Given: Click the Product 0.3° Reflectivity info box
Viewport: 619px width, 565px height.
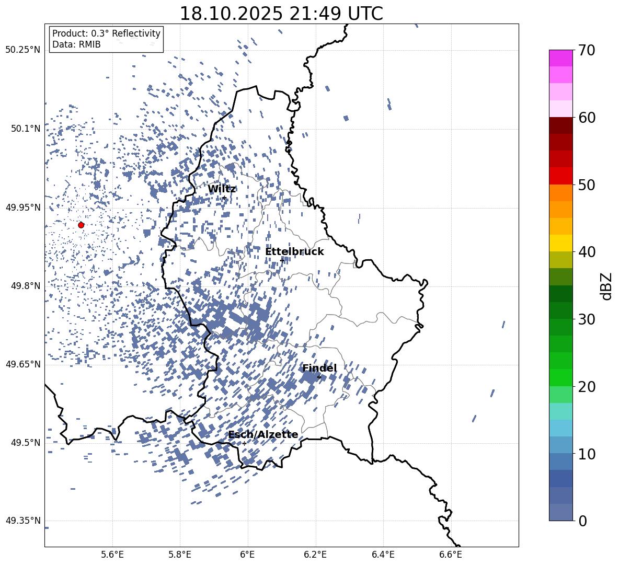Looking at the screenshot, I should pyautogui.click(x=106, y=39).
